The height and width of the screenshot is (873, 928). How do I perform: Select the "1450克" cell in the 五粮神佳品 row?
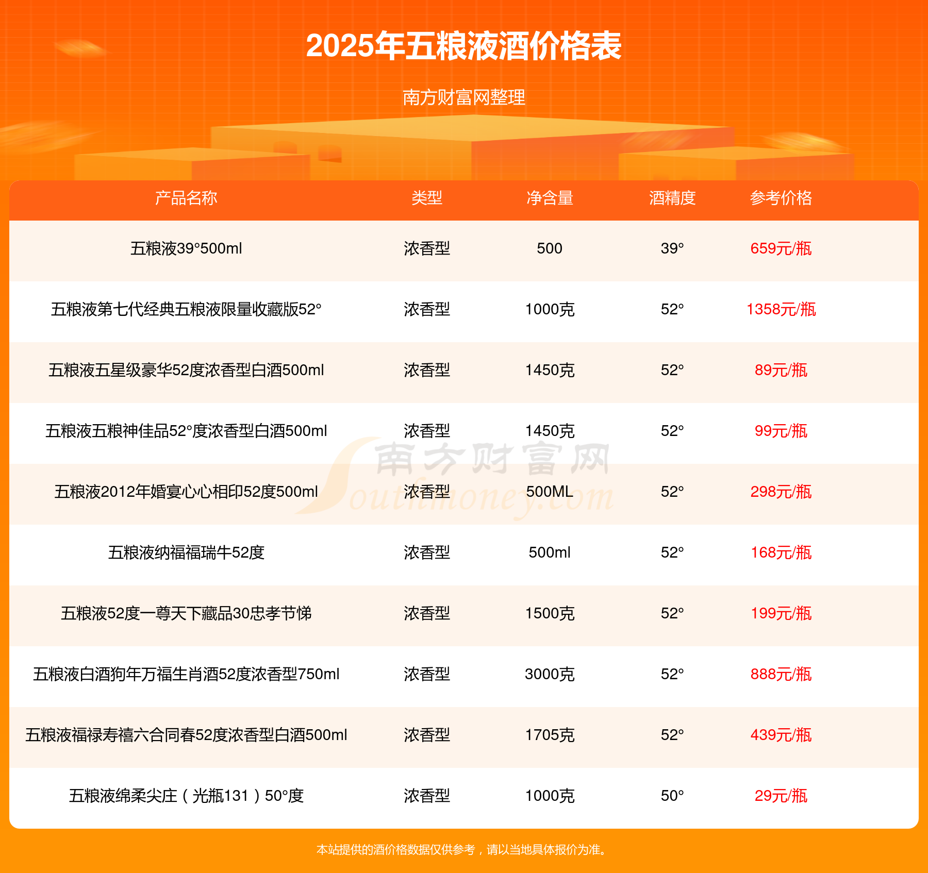tap(550, 431)
